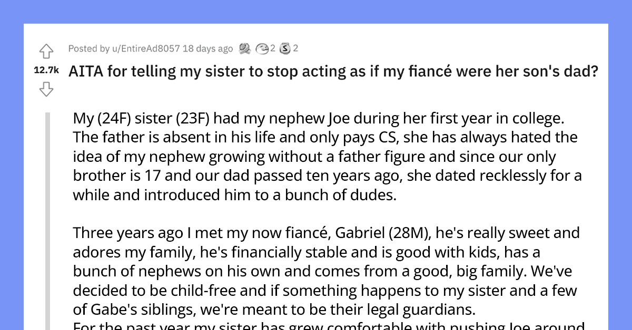Click the Silver badge labeled 2

click(x=289, y=48)
